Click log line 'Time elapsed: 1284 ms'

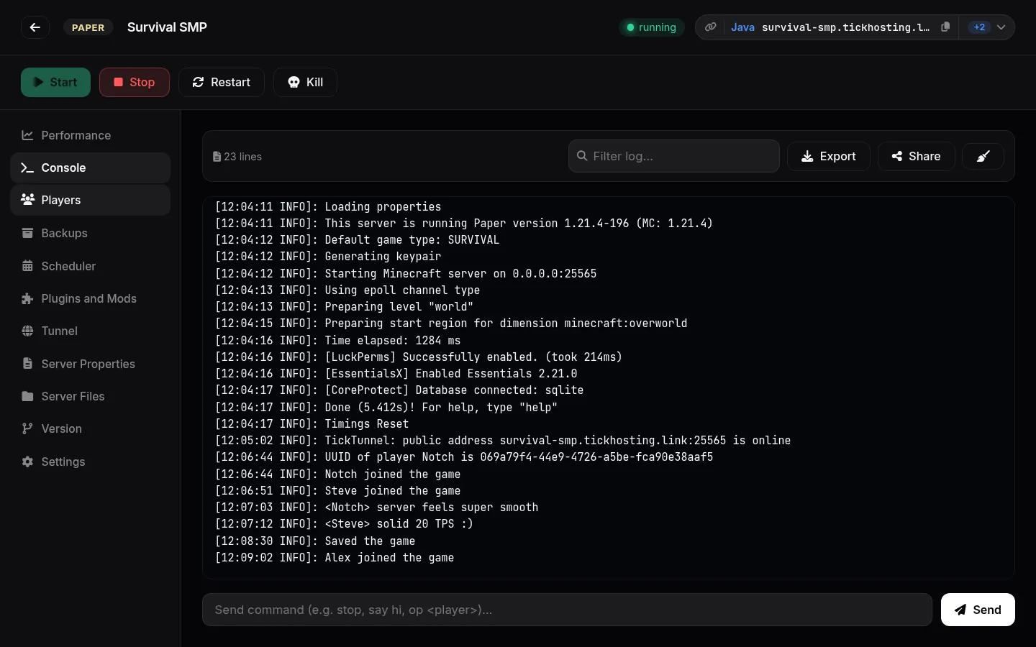point(337,341)
